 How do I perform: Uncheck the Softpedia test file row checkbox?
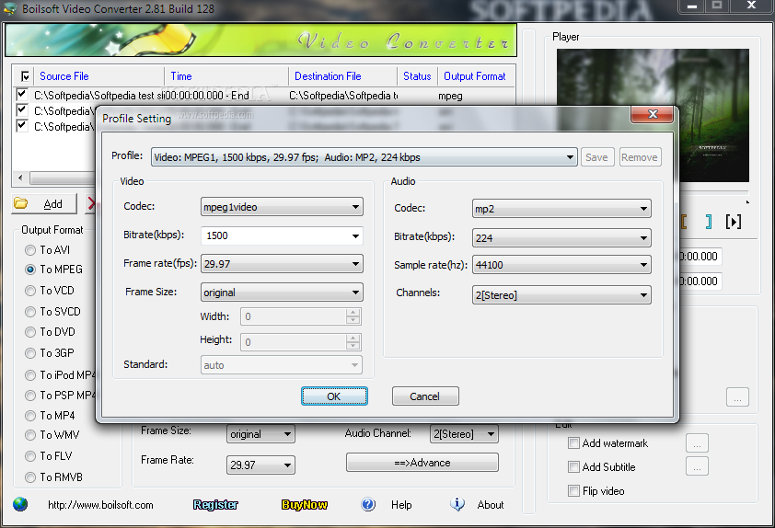[x=22, y=94]
